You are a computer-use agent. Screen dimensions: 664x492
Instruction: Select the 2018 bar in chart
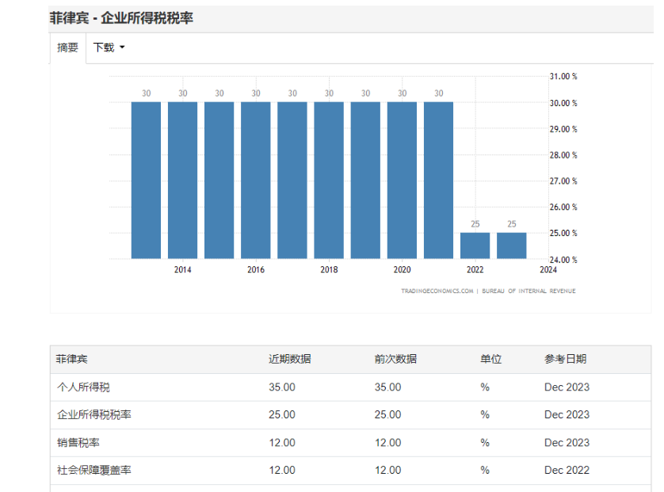pyautogui.click(x=329, y=180)
